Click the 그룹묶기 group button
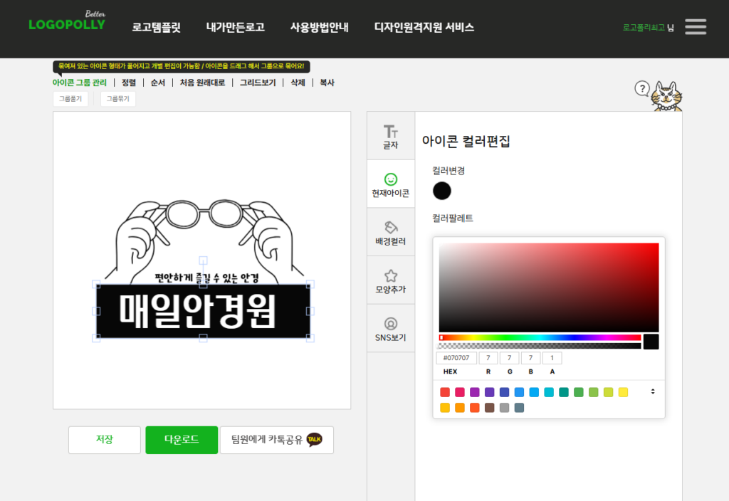The height and width of the screenshot is (501, 729). click(118, 98)
